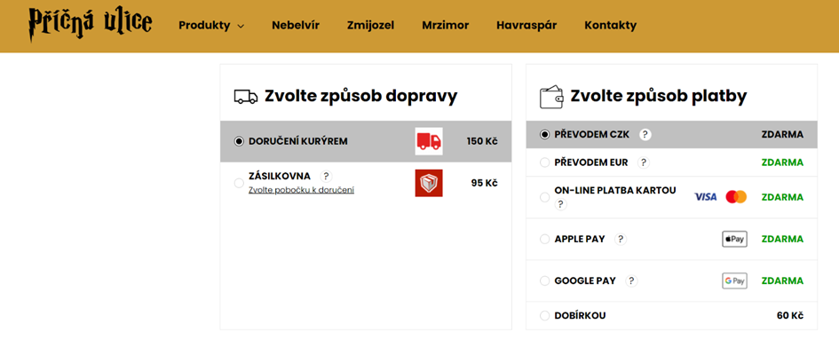The height and width of the screenshot is (340, 839).
Task: Choose Dobírkou payment radio button
Action: click(x=545, y=315)
